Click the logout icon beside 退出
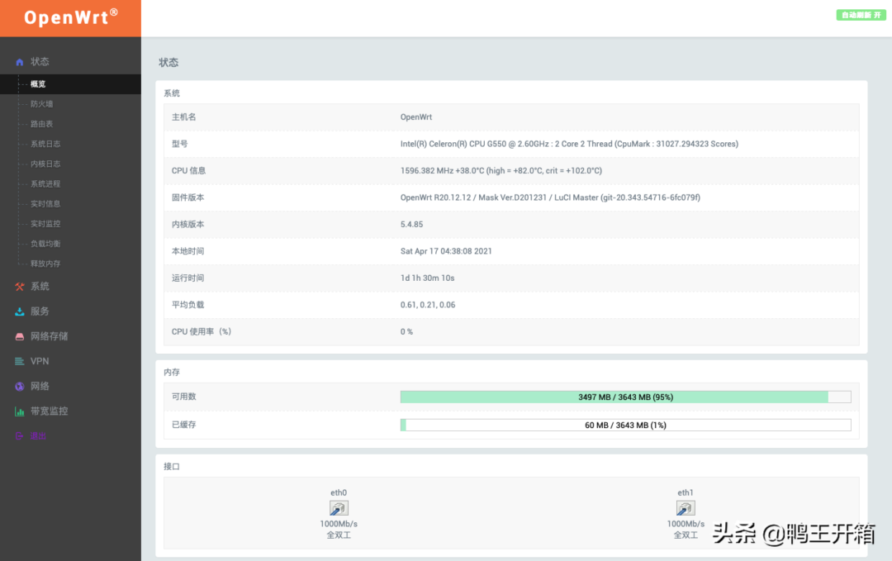Image resolution: width=892 pixels, height=561 pixels. click(x=19, y=435)
